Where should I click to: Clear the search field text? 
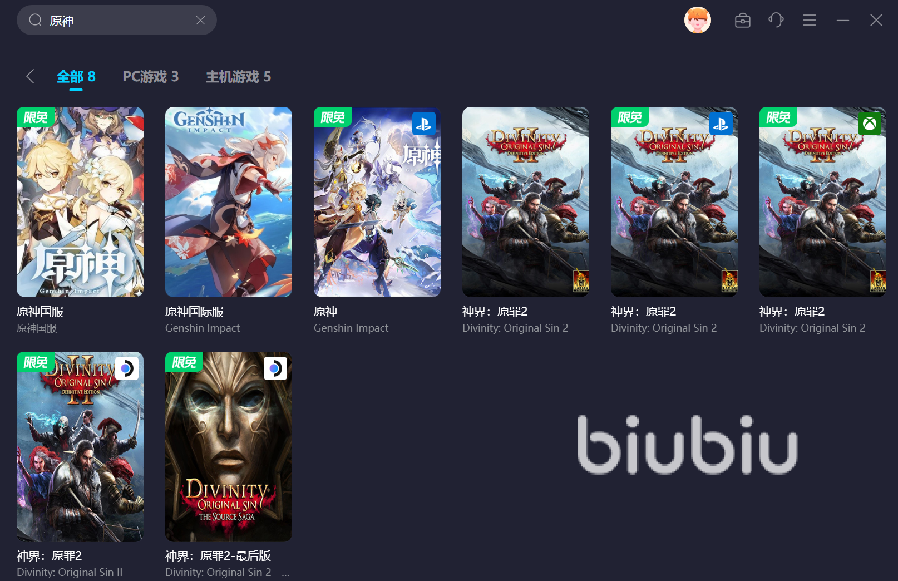201,21
